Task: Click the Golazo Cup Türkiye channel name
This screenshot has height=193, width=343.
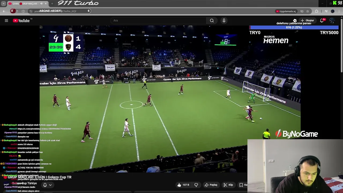Action: click(24, 183)
